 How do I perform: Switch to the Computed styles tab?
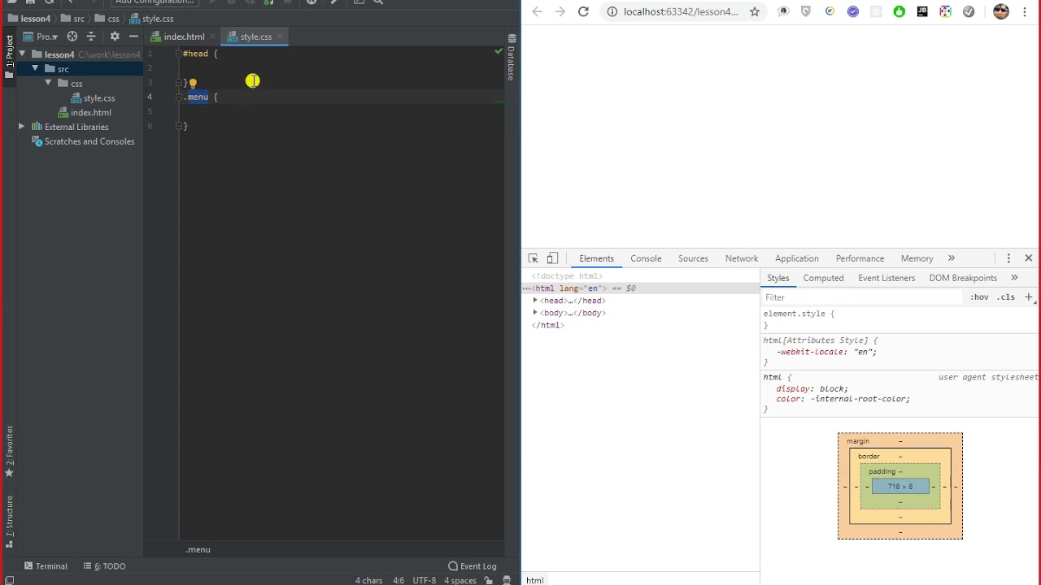click(823, 278)
